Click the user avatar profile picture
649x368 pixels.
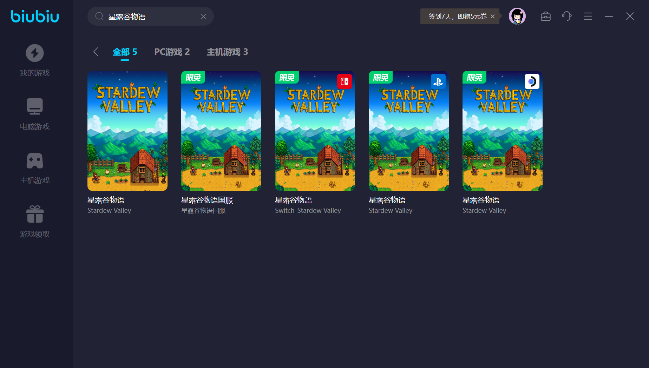pos(517,16)
